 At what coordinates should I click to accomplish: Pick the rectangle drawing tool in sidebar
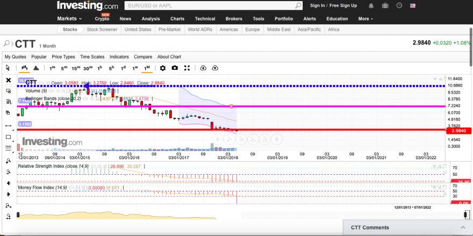pos(8,137)
